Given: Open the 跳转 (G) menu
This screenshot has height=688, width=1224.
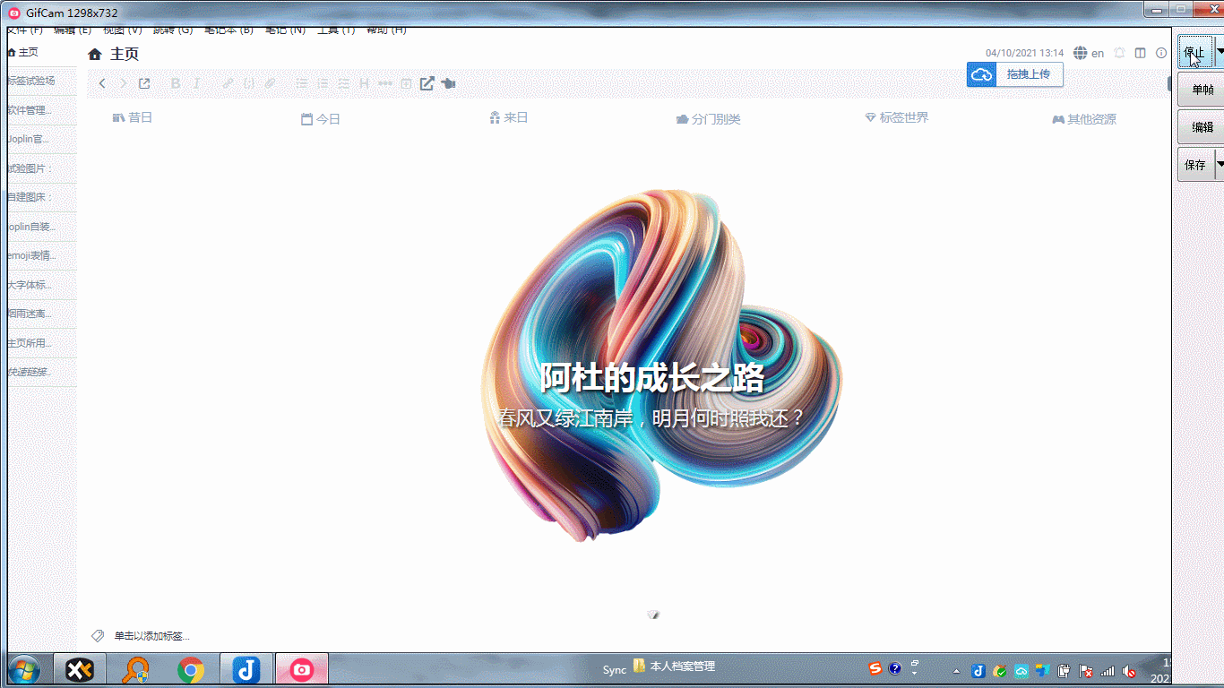Looking at the screenshot, I should point(173,30).
